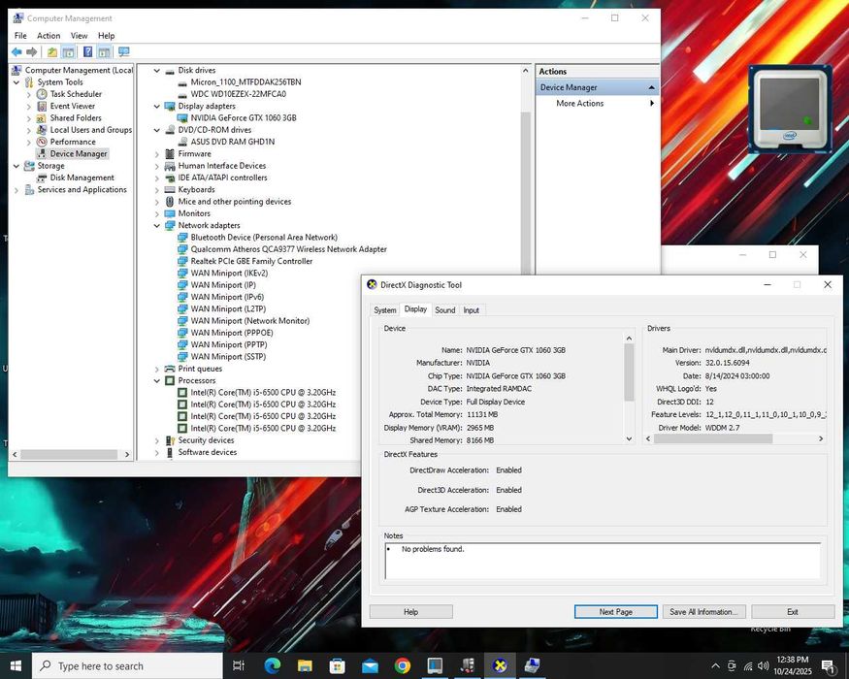The width and height of the screenshot is (849, 679).
Task: Collapse the Network adapters category
Action: (x=156, y=225)
